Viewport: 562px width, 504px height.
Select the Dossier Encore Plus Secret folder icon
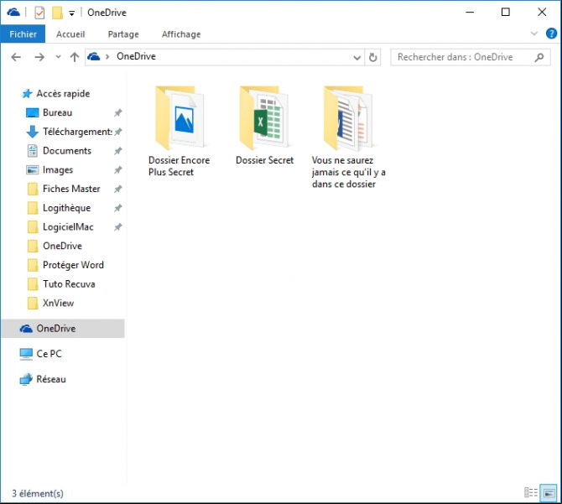pos(180,117)
